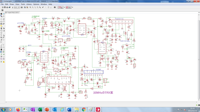Screen dimensions: 200x112
Task: Open Google Chrome from the taskbar
Action: pyautogui.click(x=83, y=110)
